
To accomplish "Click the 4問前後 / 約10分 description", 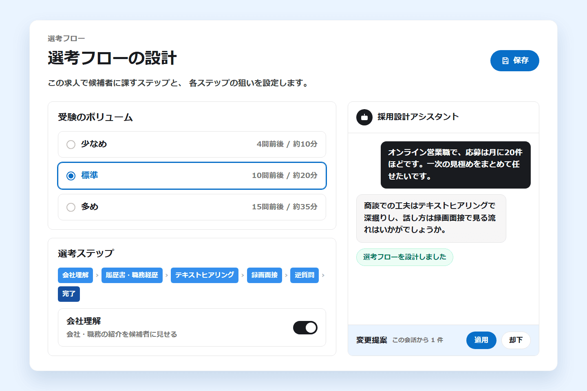I will click(x=287, y=144).
